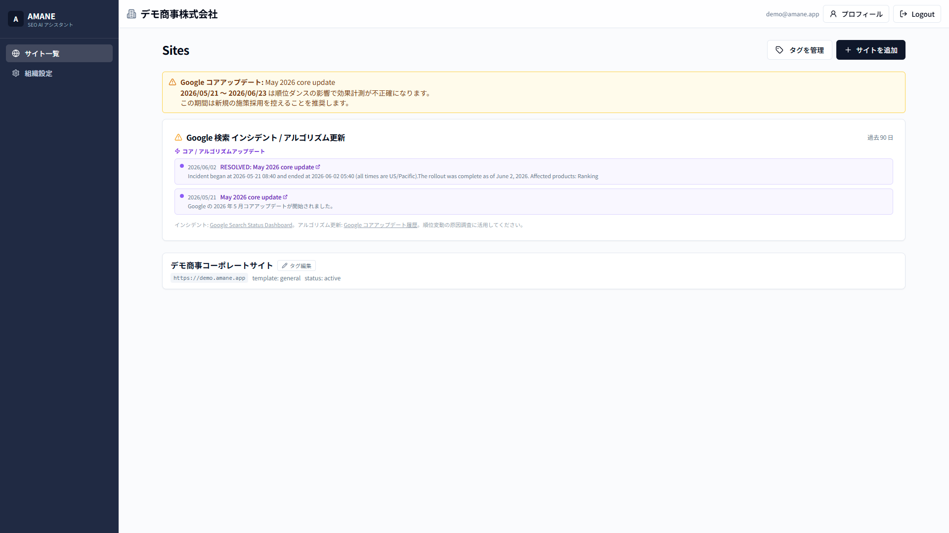Click the demo@amane.app email text
Image resolution: width=949 pixels, height=533 pixels.
click(792, 14)
